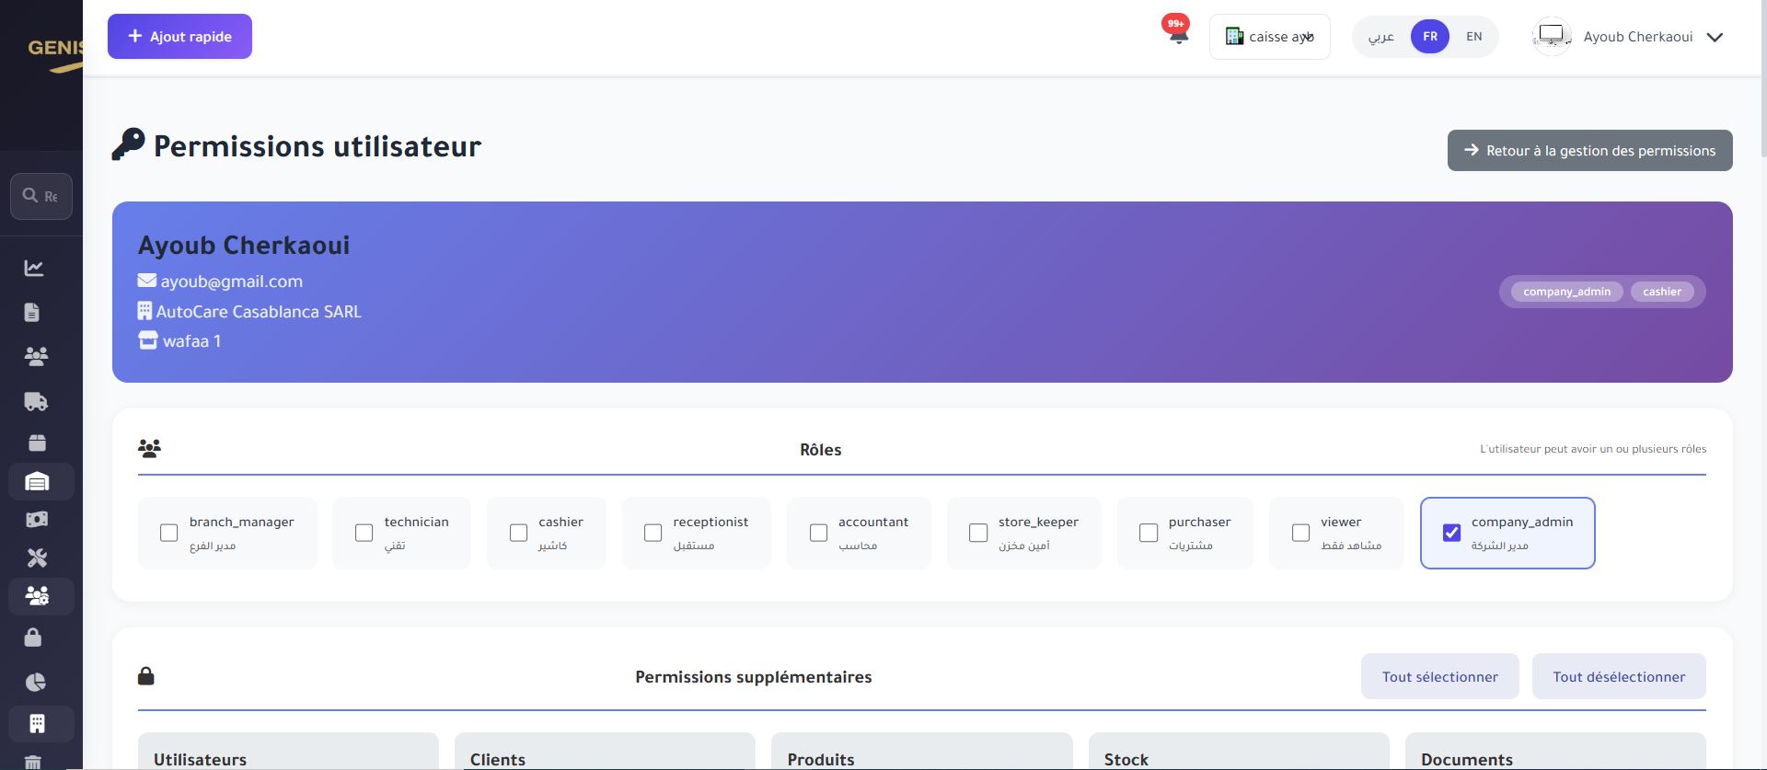Click the Ajout rapide button
1767x770 pixels.
pyautogui.click(x=179, y=37)
